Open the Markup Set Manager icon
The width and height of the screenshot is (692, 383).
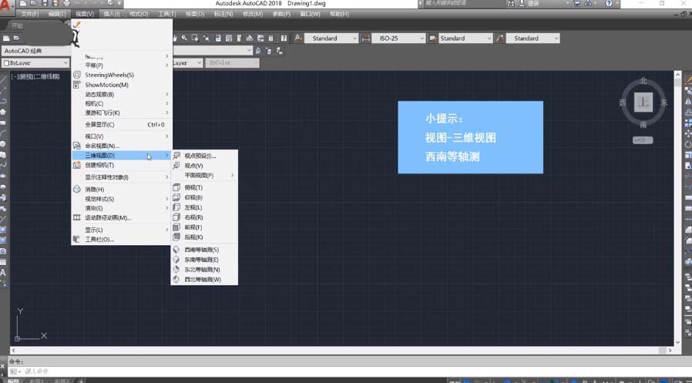[260, 39]
